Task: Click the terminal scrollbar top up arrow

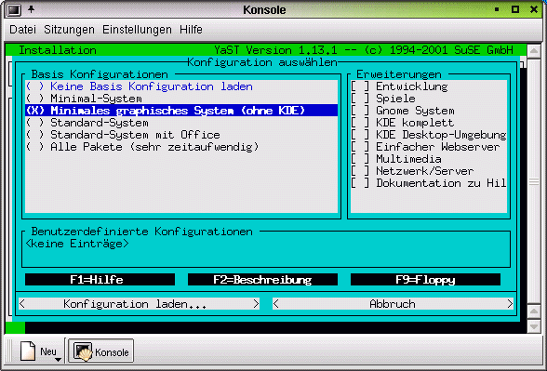Action: 534,52
